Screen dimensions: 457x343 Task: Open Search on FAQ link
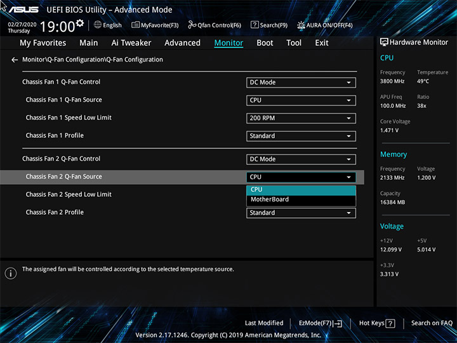[432, 323]
